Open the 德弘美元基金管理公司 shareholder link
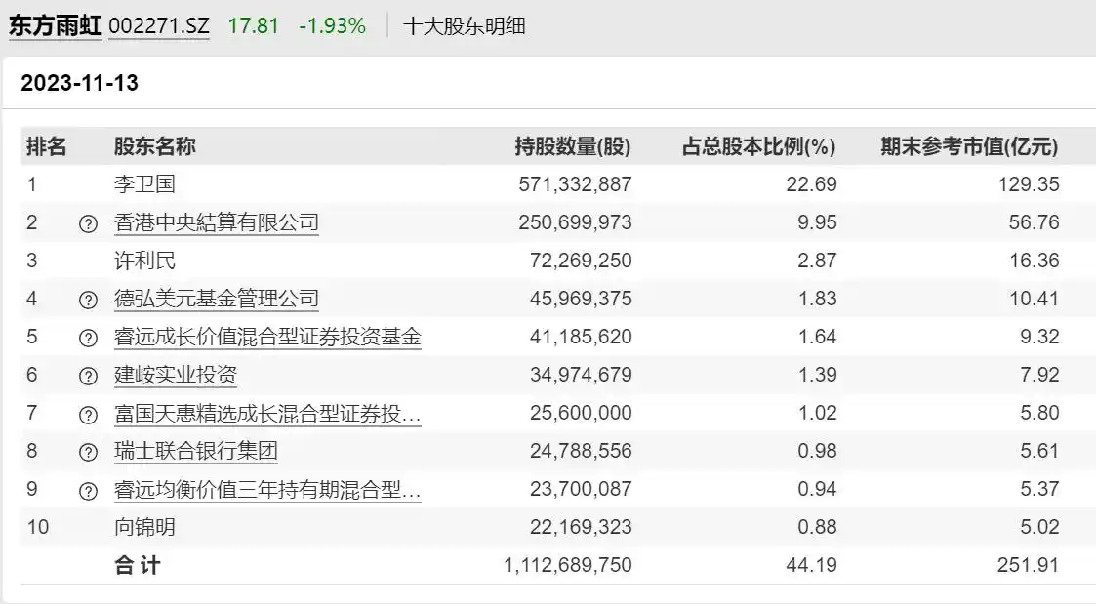Image resolution: width=1096 pixels, height=604 pixels. pos(216,299)
